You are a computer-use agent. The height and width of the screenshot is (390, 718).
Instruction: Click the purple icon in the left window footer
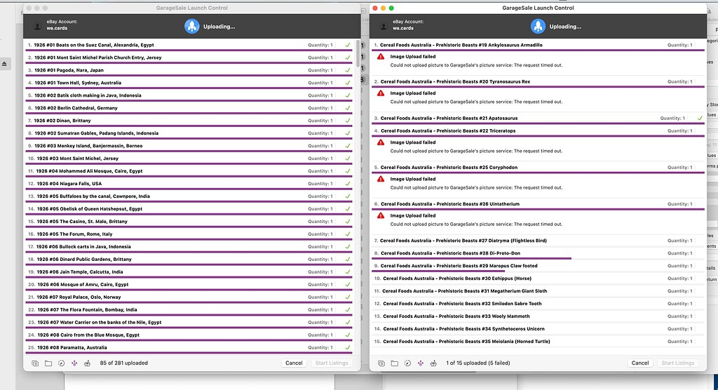74,363
